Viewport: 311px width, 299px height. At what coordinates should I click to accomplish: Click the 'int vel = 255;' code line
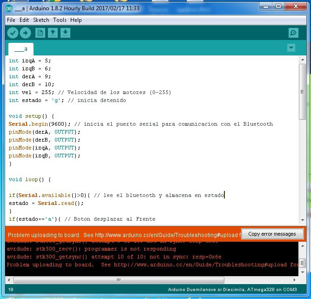pos(90,93)
